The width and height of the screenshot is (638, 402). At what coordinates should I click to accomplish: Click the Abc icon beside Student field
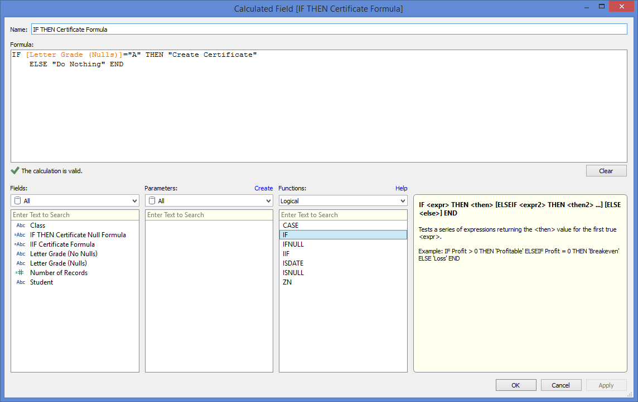point(21,282)
